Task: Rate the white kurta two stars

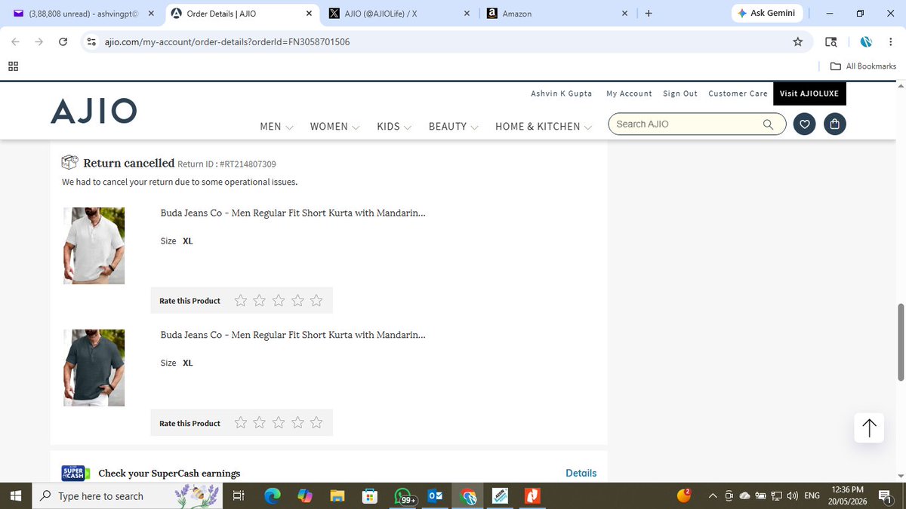Action: (x=260, y=301)
